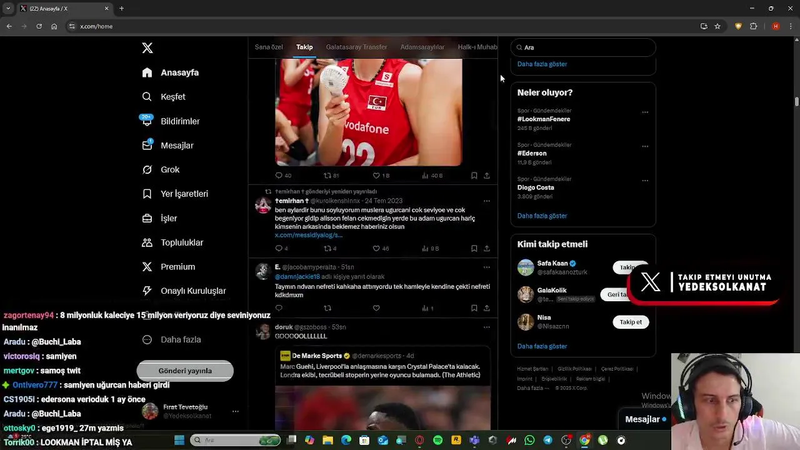The image size is (800, 450).
Task: Open options for Diogo Costa trend
Action: (x=645, y=181)
